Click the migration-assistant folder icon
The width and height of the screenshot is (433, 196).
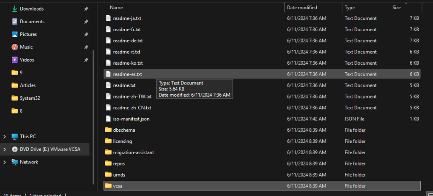108,152
